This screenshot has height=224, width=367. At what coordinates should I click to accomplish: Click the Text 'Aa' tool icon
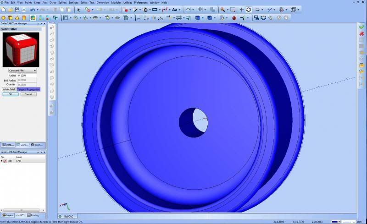click(175, 10)
